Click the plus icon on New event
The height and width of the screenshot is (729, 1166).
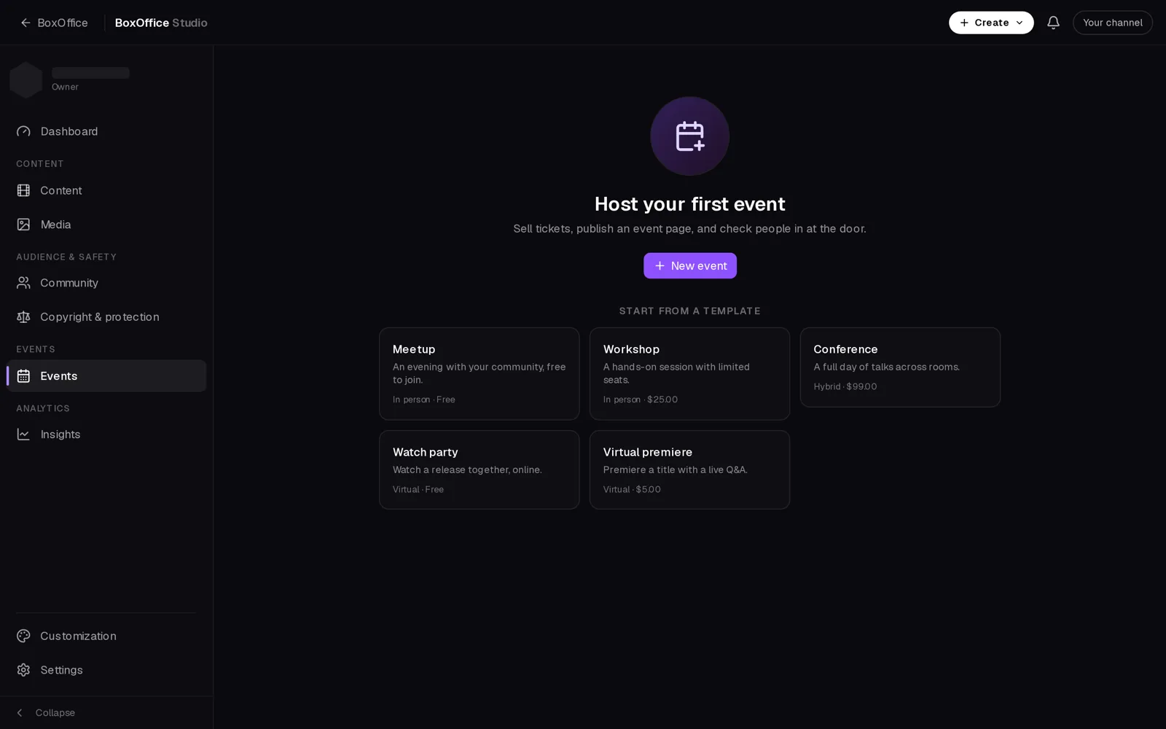pos(660,266)
